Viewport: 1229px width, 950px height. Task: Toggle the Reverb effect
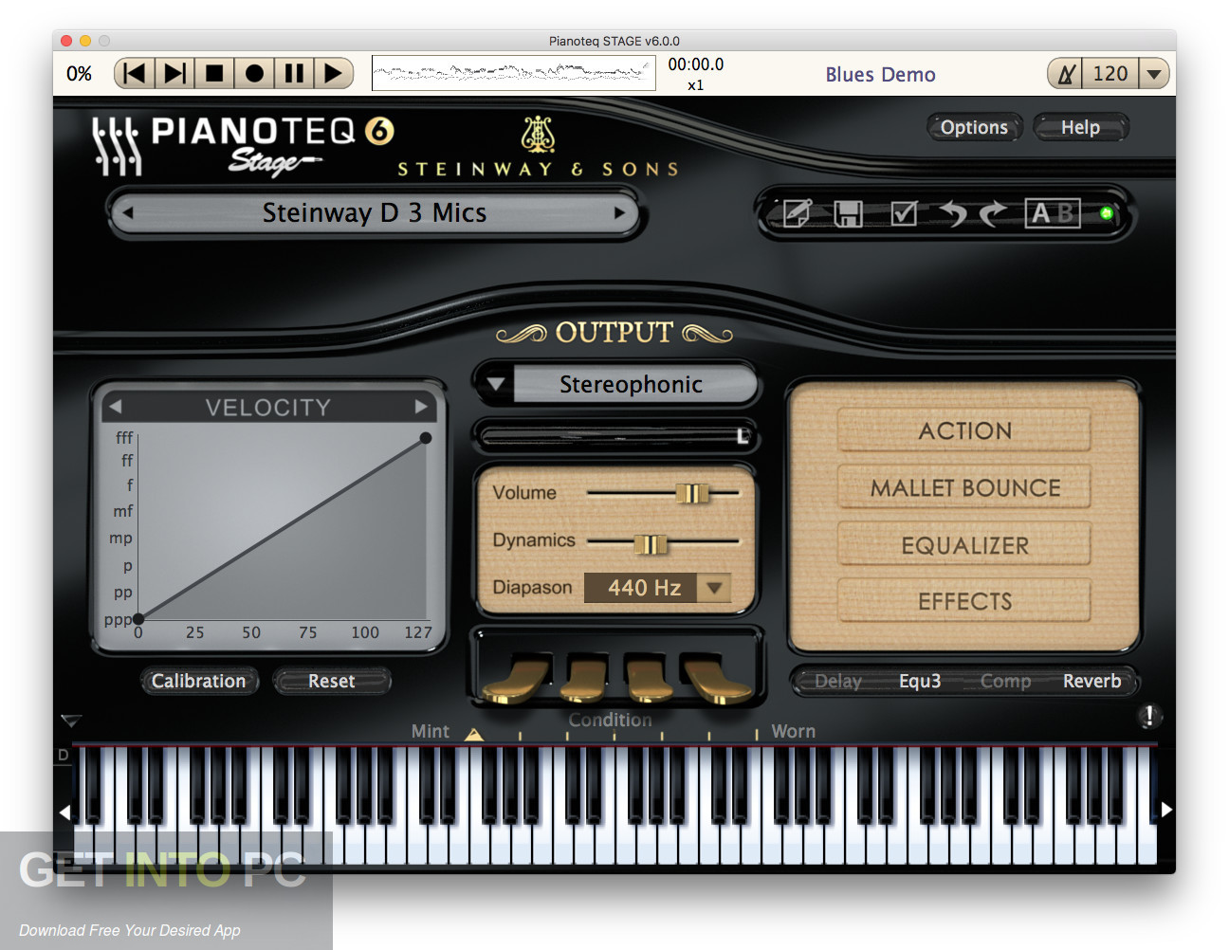1091,681
